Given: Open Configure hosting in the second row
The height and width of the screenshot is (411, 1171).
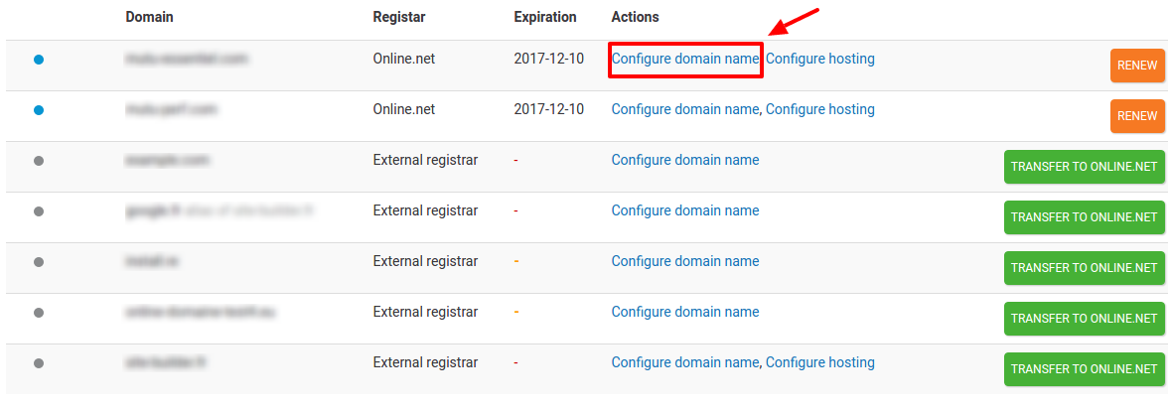Looking at the screenshot, I should click(820, 110).
